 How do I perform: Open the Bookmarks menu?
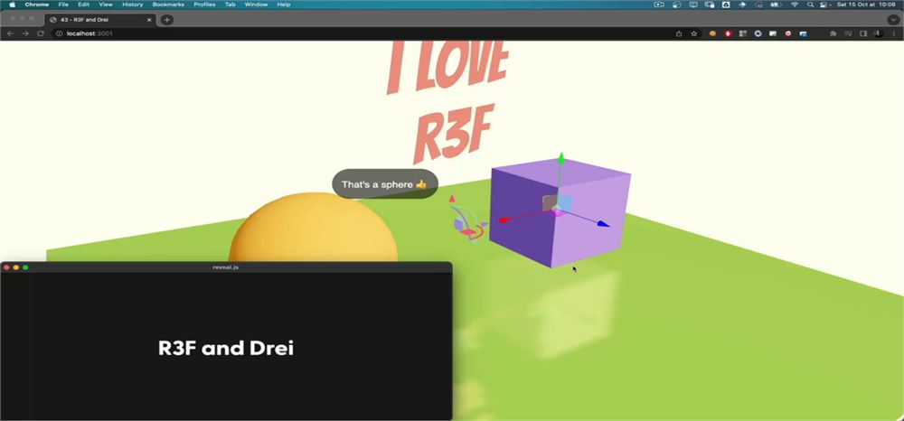[x=168, y=5]
